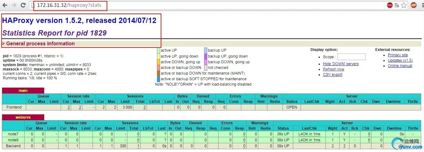Click the backup UP blue legend swatch
The image size is (424, 152).
(x=206, y=50)
